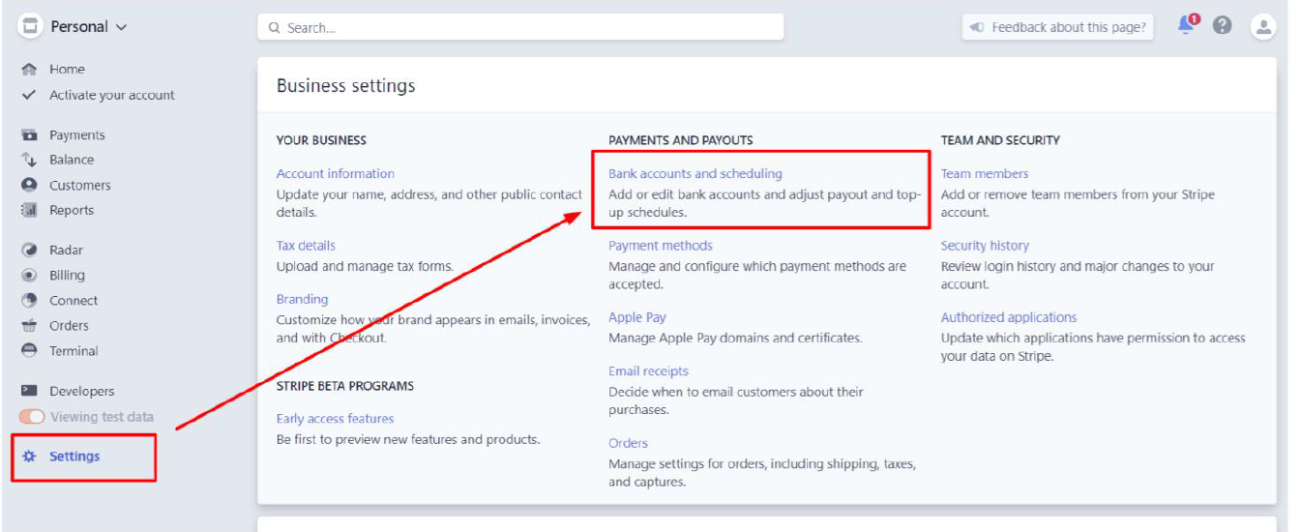This screenshot has width=1300, height=532.
Task: Open the Email receipts link
Action: [x=648, y=371]
